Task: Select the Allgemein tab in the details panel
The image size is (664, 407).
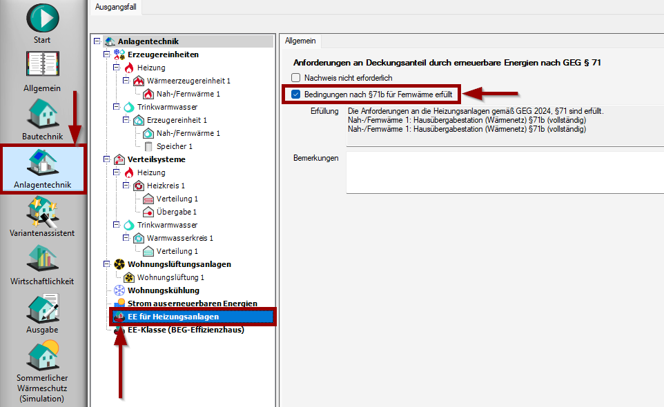Action: tap(300, 41)
